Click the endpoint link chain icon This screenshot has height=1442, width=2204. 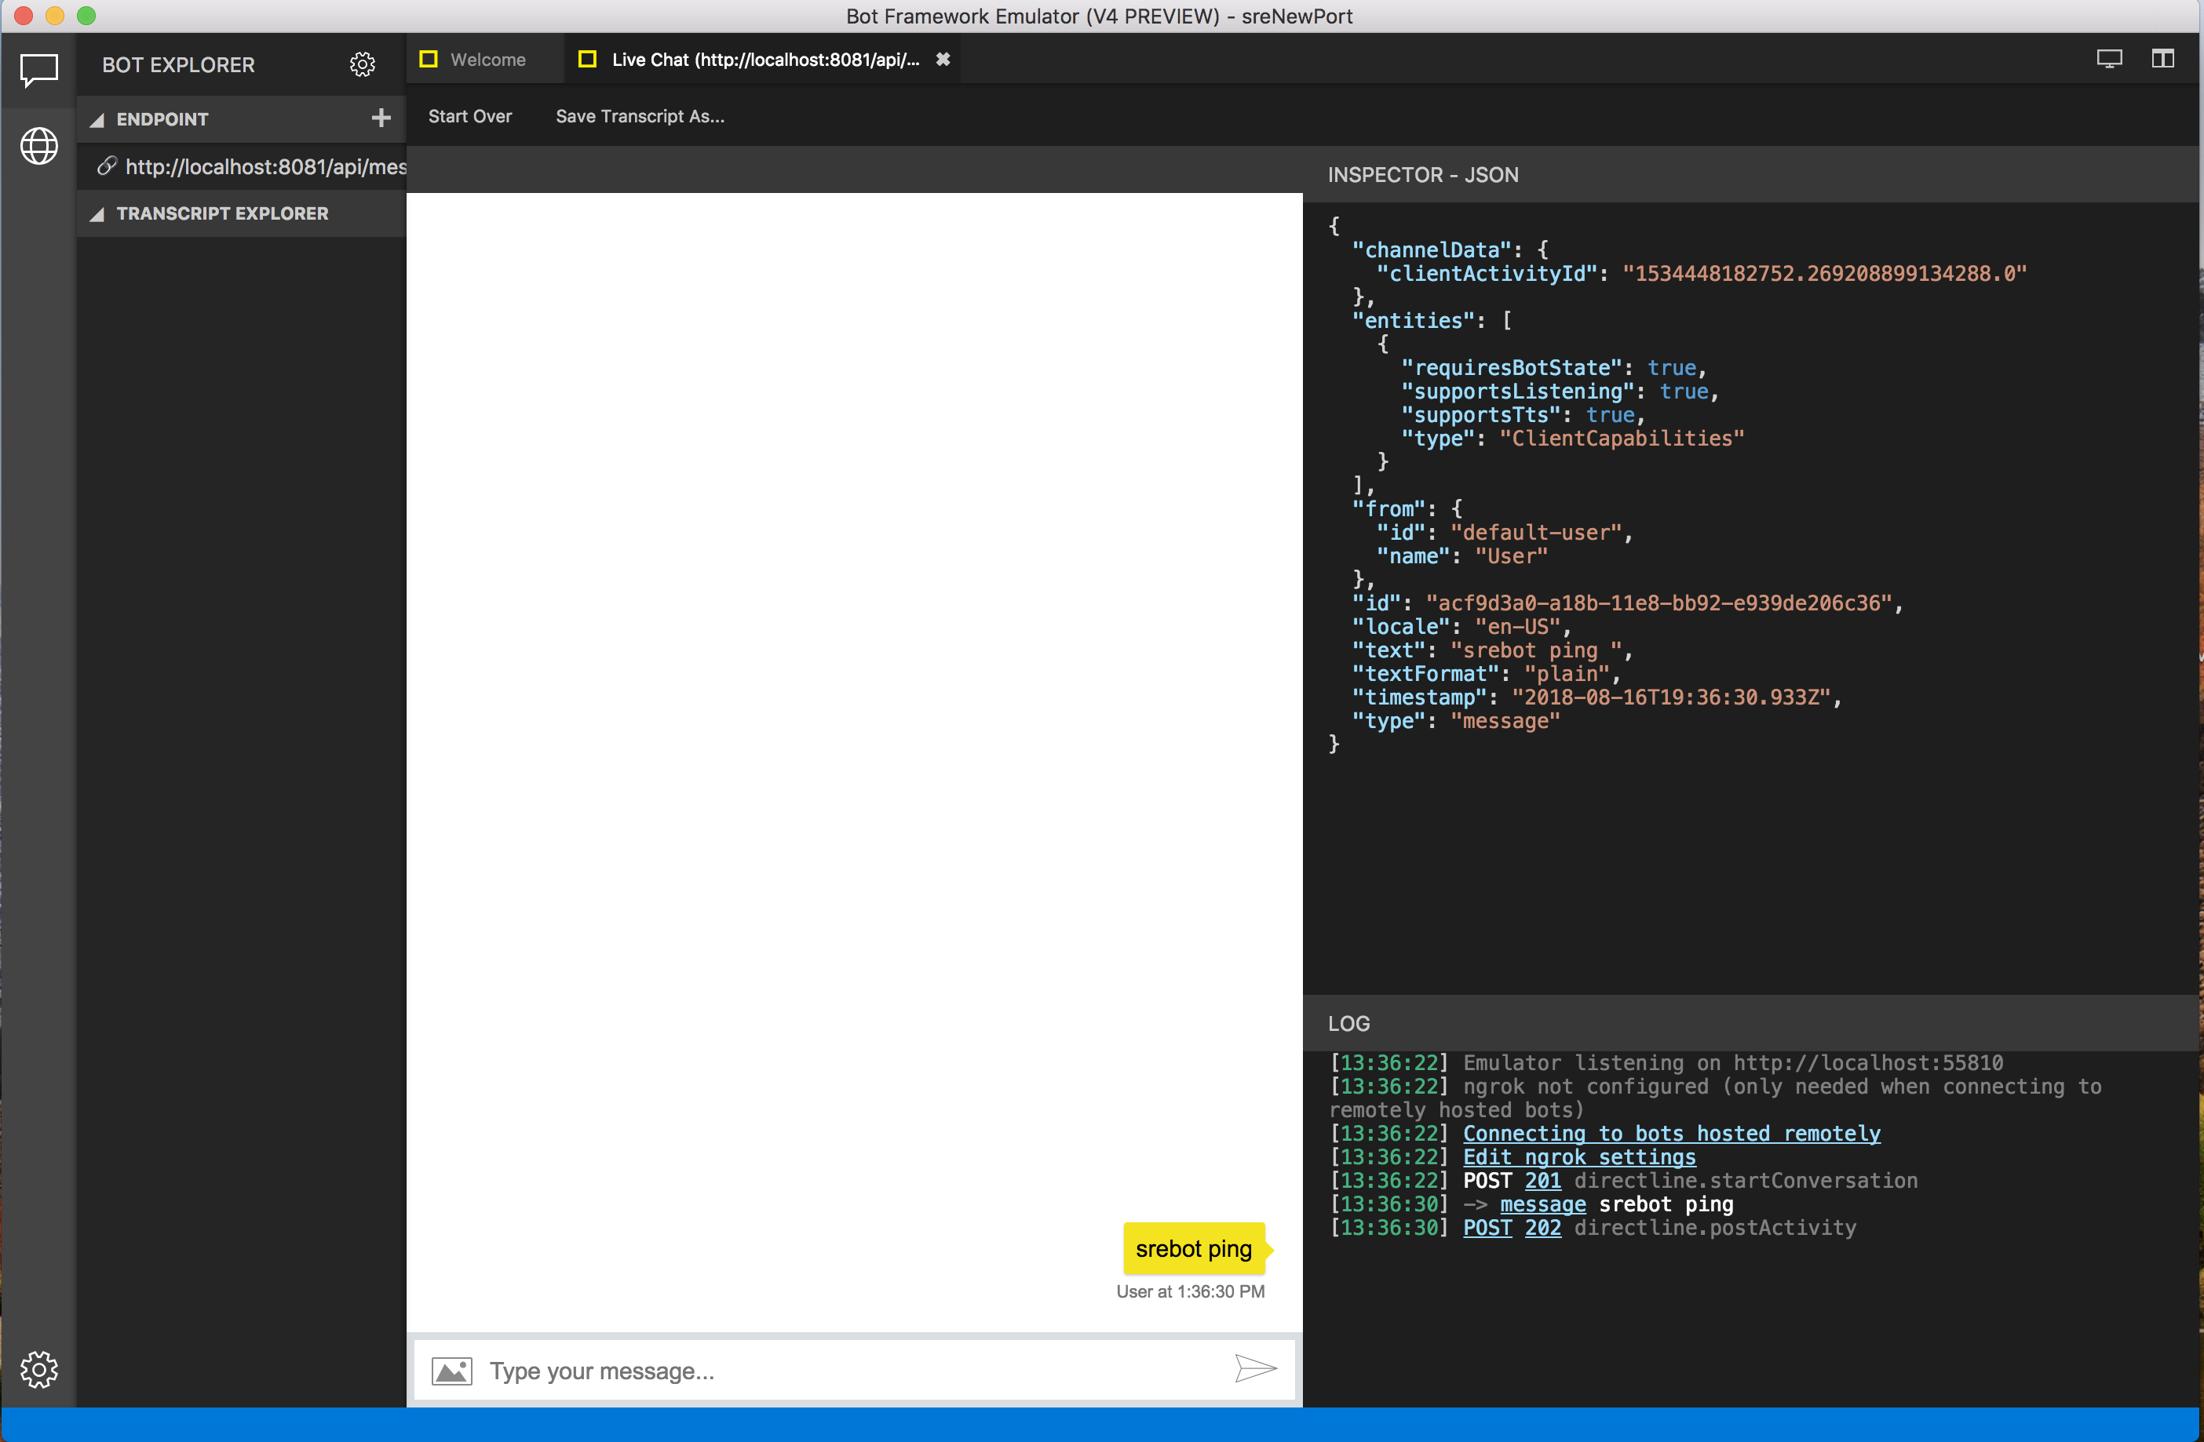click(x=108, y=166)
